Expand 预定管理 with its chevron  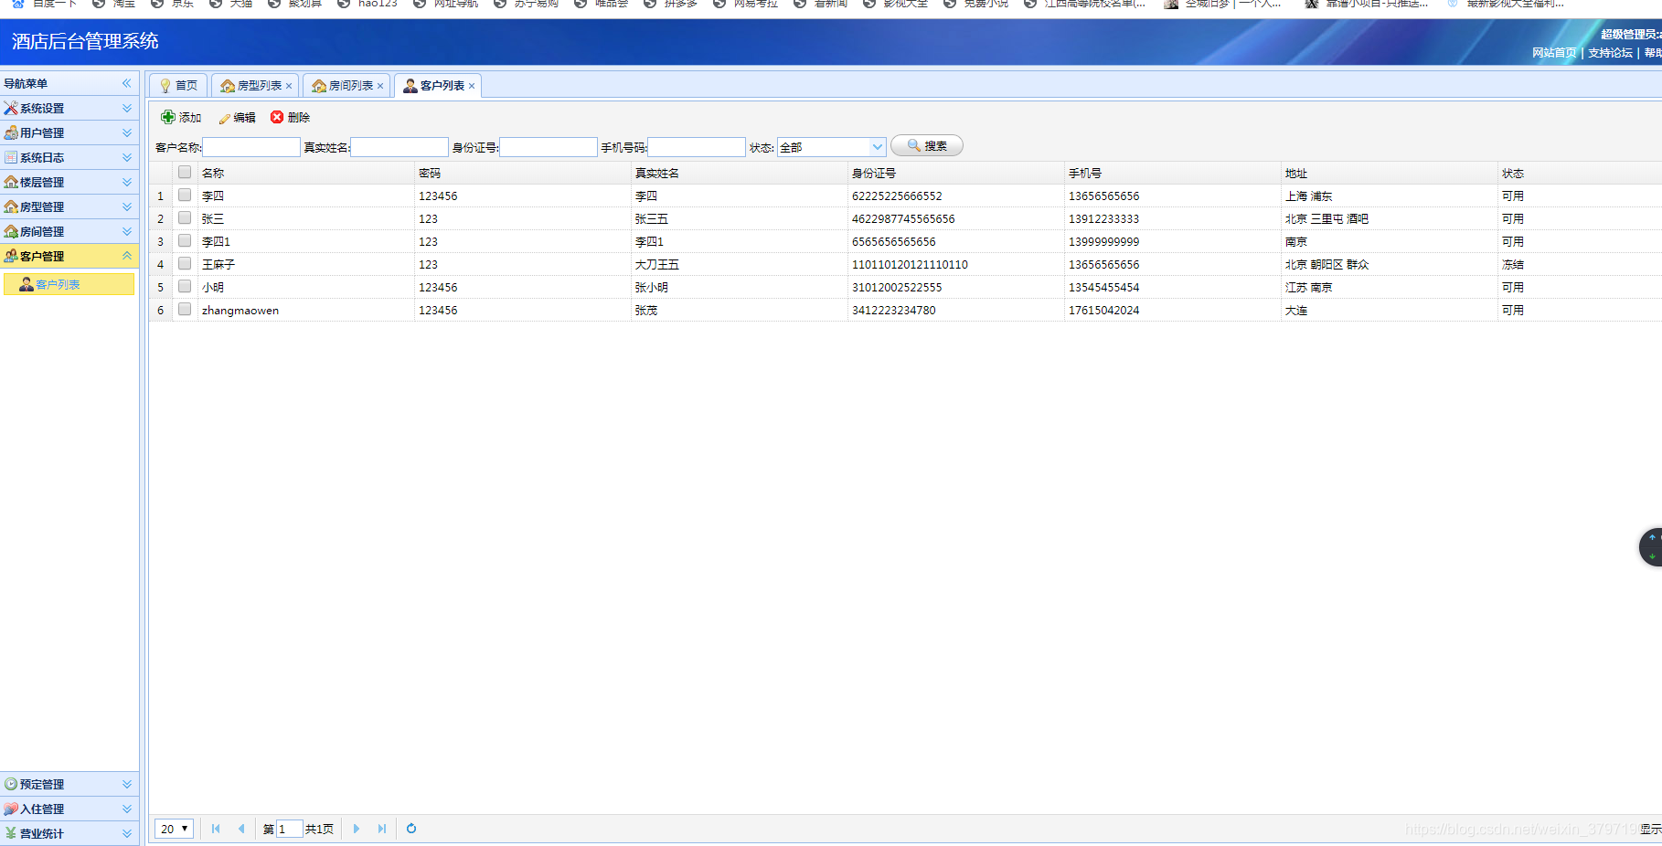(127, 784)
